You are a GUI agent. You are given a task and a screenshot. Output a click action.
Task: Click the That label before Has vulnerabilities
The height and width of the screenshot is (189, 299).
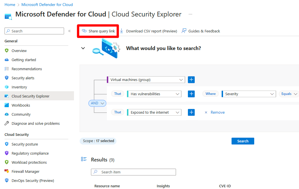tap(118, 94)
